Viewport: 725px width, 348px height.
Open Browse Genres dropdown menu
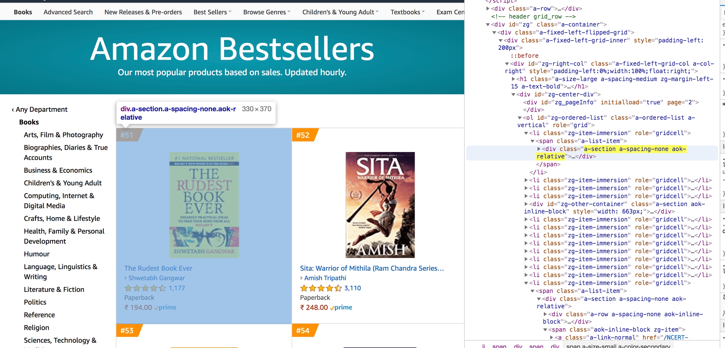(267, 12)
